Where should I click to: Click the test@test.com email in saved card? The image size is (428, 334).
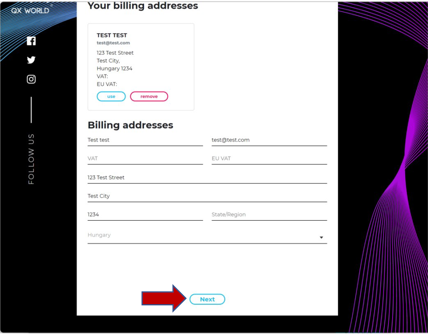tap(113, 43)
